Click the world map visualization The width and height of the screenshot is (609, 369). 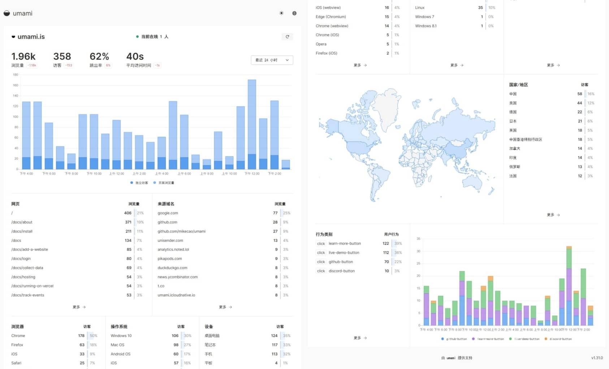407,145
